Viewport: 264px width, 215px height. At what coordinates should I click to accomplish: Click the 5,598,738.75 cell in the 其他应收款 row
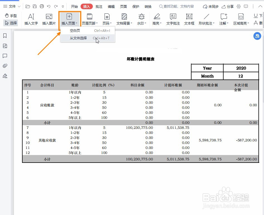pyautogui.click(x=210, y=140)
